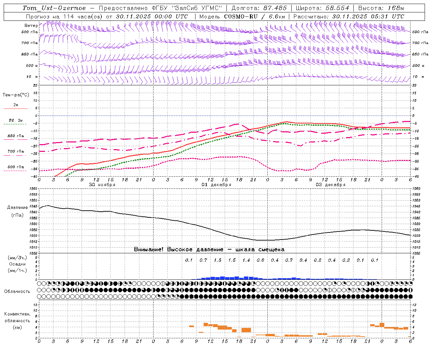Click the Рассчитано: 30.11.2025 05:31 UTC timestamp

349,16
